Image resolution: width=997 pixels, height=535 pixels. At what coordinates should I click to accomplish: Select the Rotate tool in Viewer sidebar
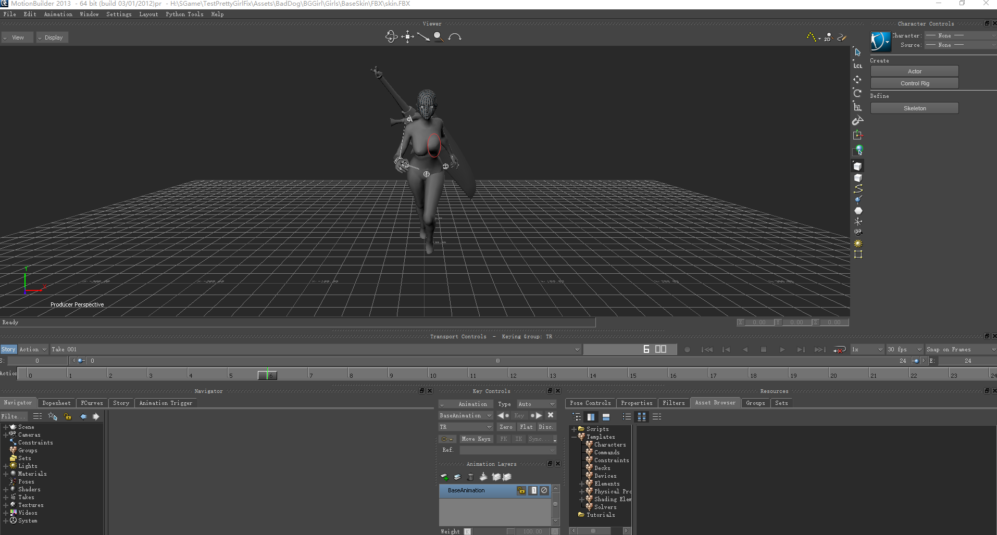857,93
